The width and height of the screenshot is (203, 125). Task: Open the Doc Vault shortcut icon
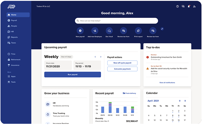click(109, 31)
